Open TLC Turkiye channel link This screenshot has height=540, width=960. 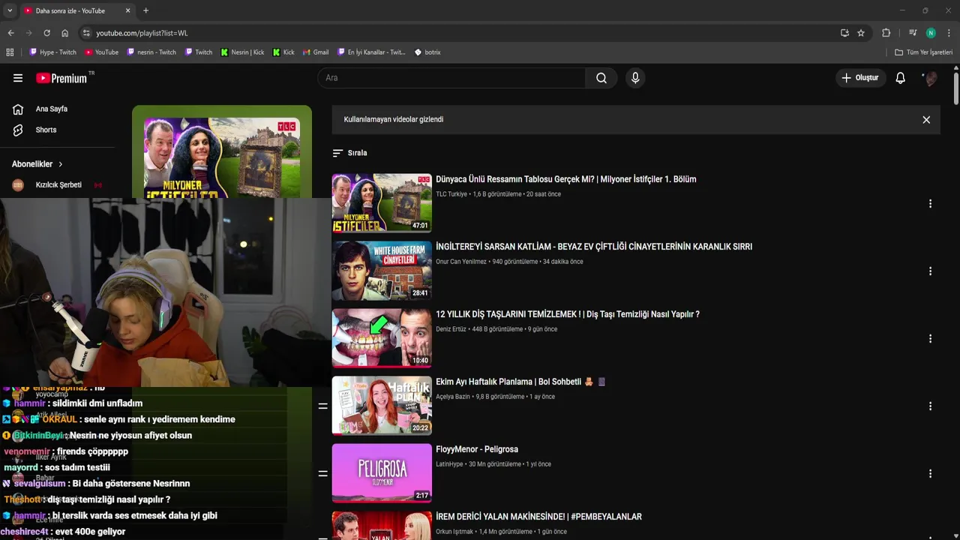pos(451,194)
